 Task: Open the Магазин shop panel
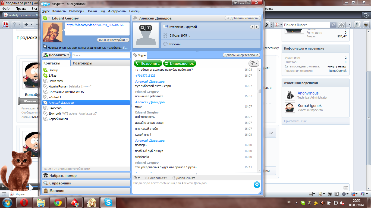(86, 191)
